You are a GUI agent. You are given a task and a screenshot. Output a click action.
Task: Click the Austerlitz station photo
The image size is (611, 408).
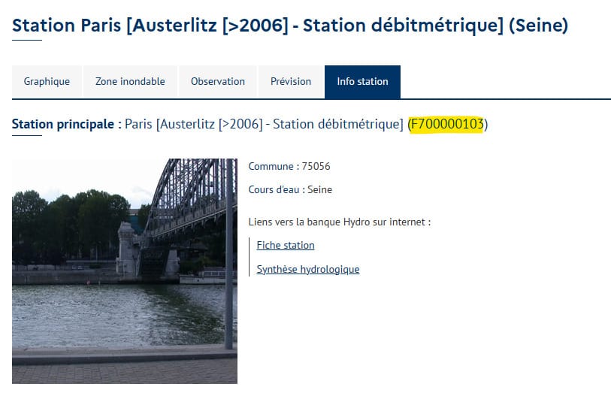[125, 271]
